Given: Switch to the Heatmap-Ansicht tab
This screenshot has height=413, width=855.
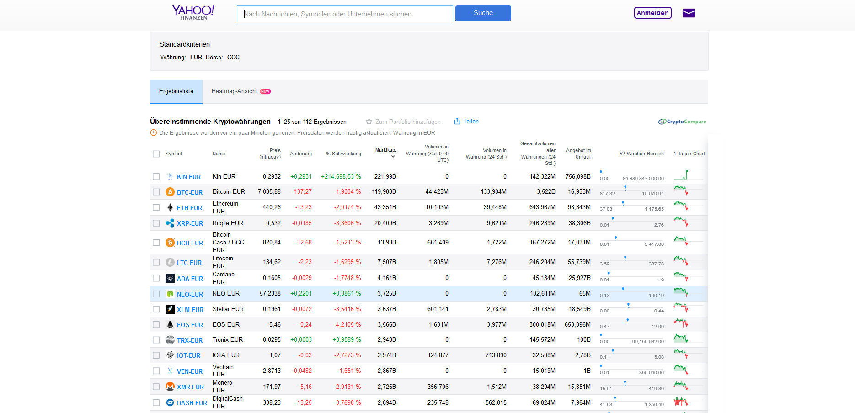Looking at the screenshot, I should point(241,91).
